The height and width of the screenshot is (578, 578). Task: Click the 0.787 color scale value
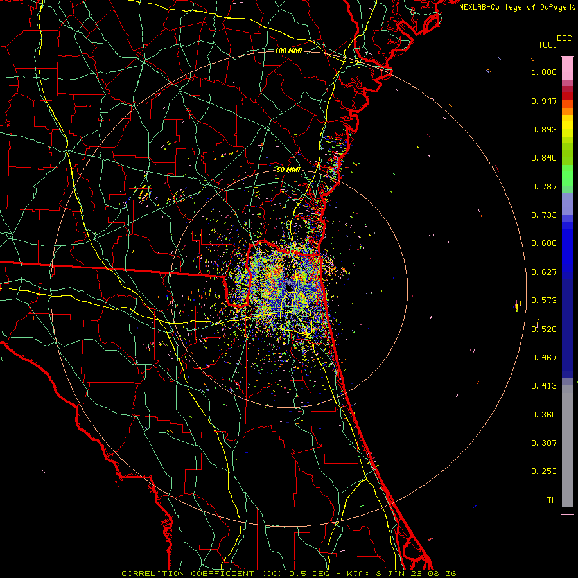[x=544, y=186]
